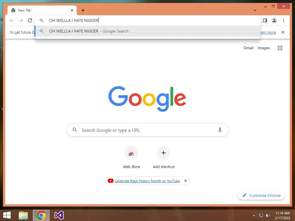295x221 pixels.
Task: Open File Explorer from the taskbar
Action: coord(23,215)
